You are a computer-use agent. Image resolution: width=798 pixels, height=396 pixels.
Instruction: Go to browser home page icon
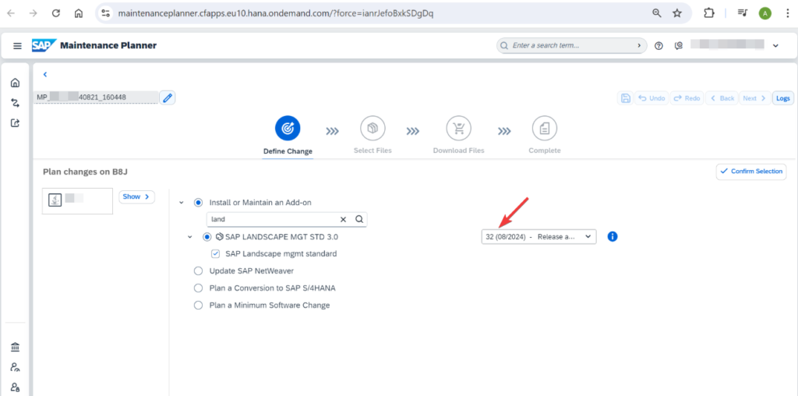tap(79, 13)
